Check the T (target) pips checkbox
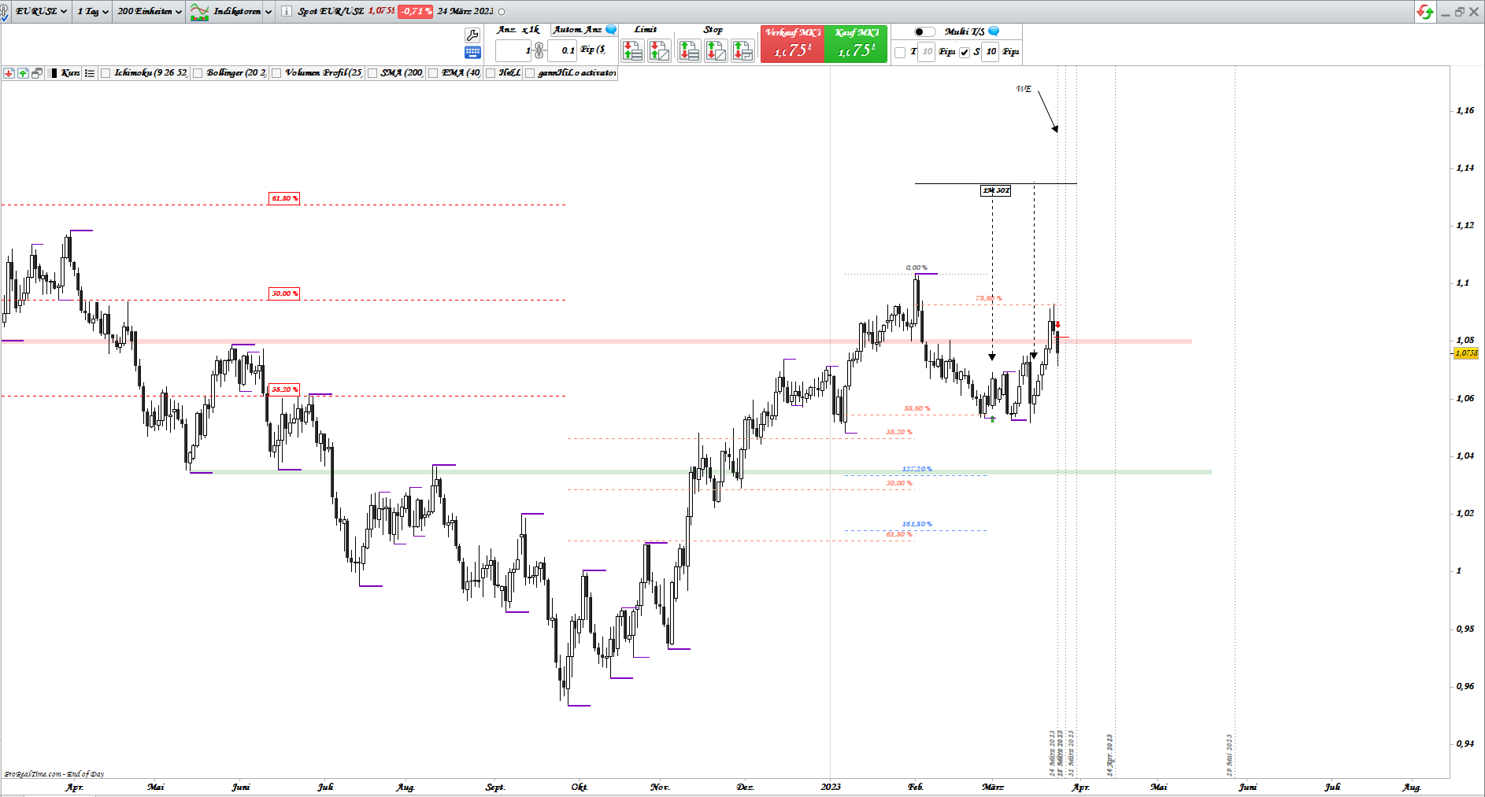 point(900,53)
